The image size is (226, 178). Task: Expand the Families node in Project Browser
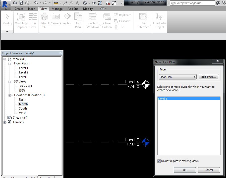pyautogui.click(x=4, y=122)
